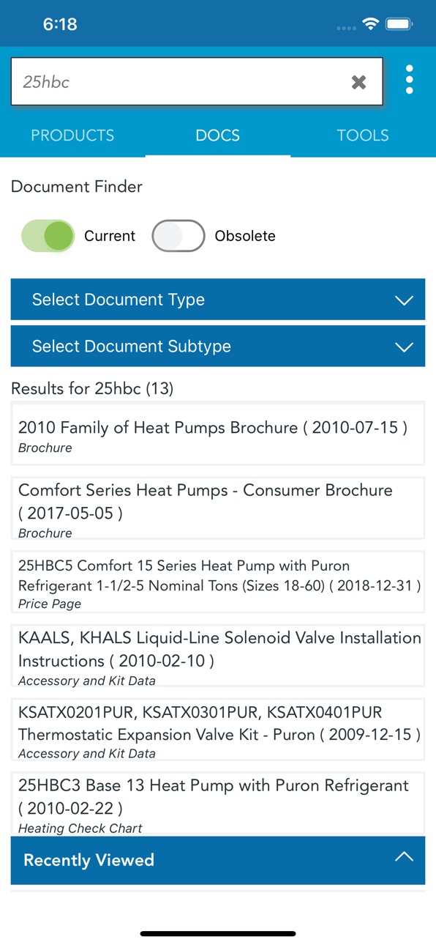This screenshot has width=436, height=945.
Task: Open the three-dot overflow menu
Action: [410, 79]
